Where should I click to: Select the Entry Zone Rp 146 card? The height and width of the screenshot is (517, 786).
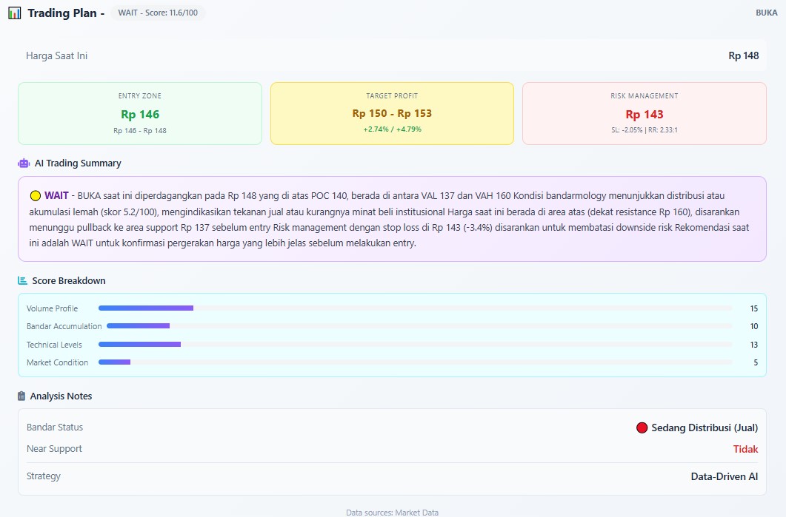click(140, 113)
